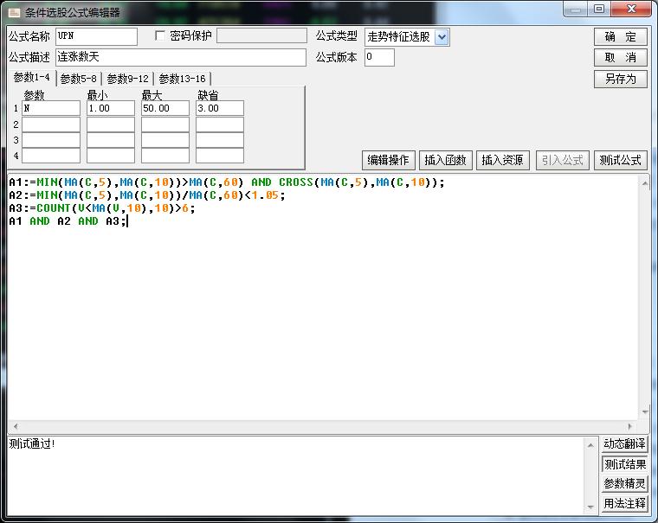The width and height of the screenshot is (658, 523).
Task: Click the formula editor window title icon
Action: 14,12
